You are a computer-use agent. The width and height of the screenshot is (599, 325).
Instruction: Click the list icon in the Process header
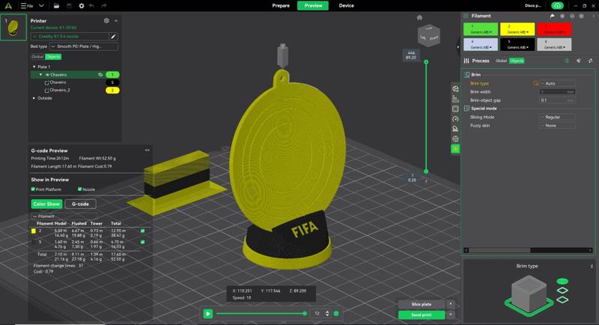[x=567, y=61]
